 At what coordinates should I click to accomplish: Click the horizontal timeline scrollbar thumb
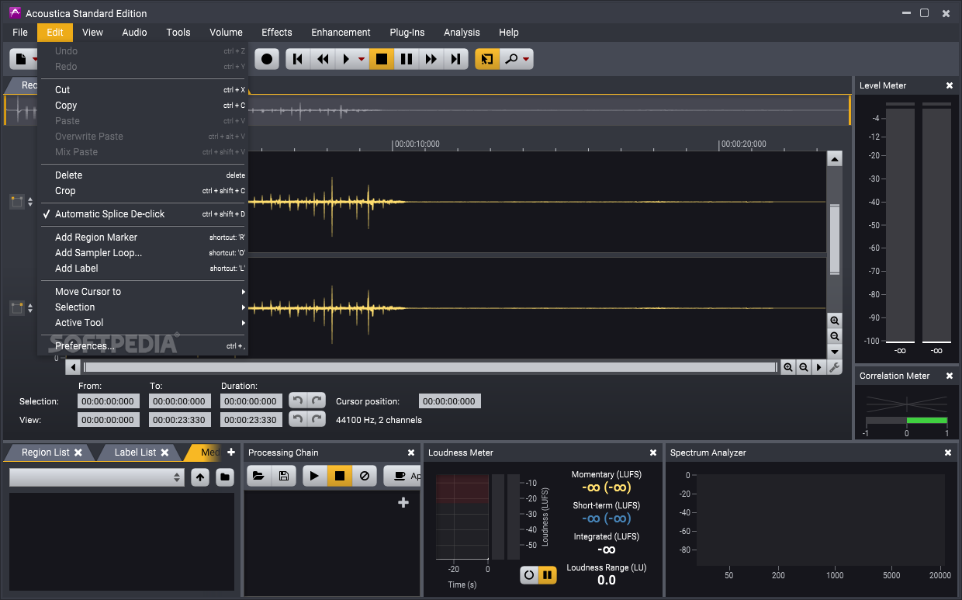[431, 368]
